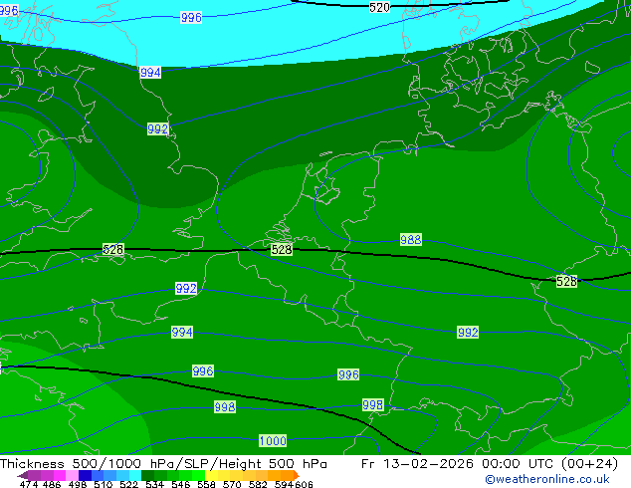Click the 00:00 UTC (00+24) time text
Image resolution: width=631 pixels, height=488 pixels.
point(549,464)
